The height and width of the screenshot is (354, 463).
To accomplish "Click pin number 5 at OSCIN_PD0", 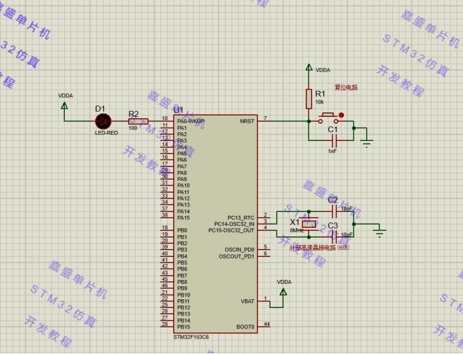I will pyautogui.click(x=266, y=246).
